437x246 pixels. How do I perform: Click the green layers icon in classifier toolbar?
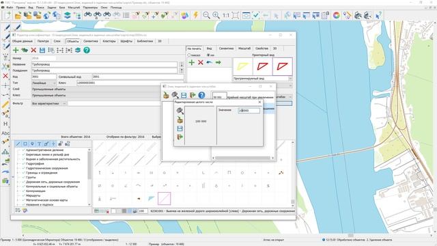coord(78,50)
